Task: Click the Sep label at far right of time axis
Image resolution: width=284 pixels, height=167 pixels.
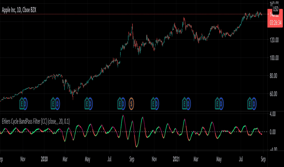Action: [263, 159]
